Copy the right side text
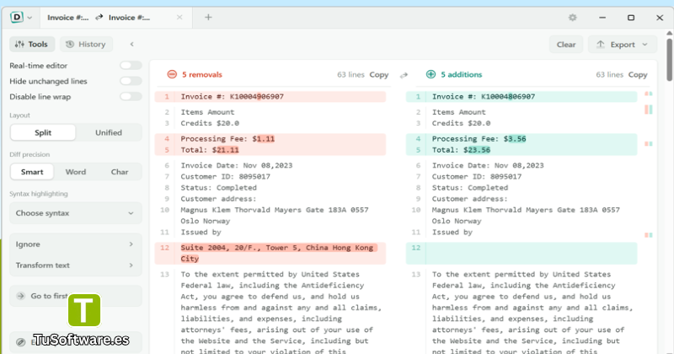 638,75
